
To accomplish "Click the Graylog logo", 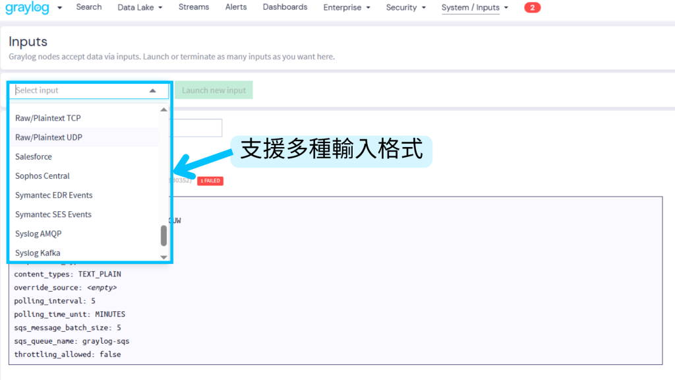I will coord(27,8).
